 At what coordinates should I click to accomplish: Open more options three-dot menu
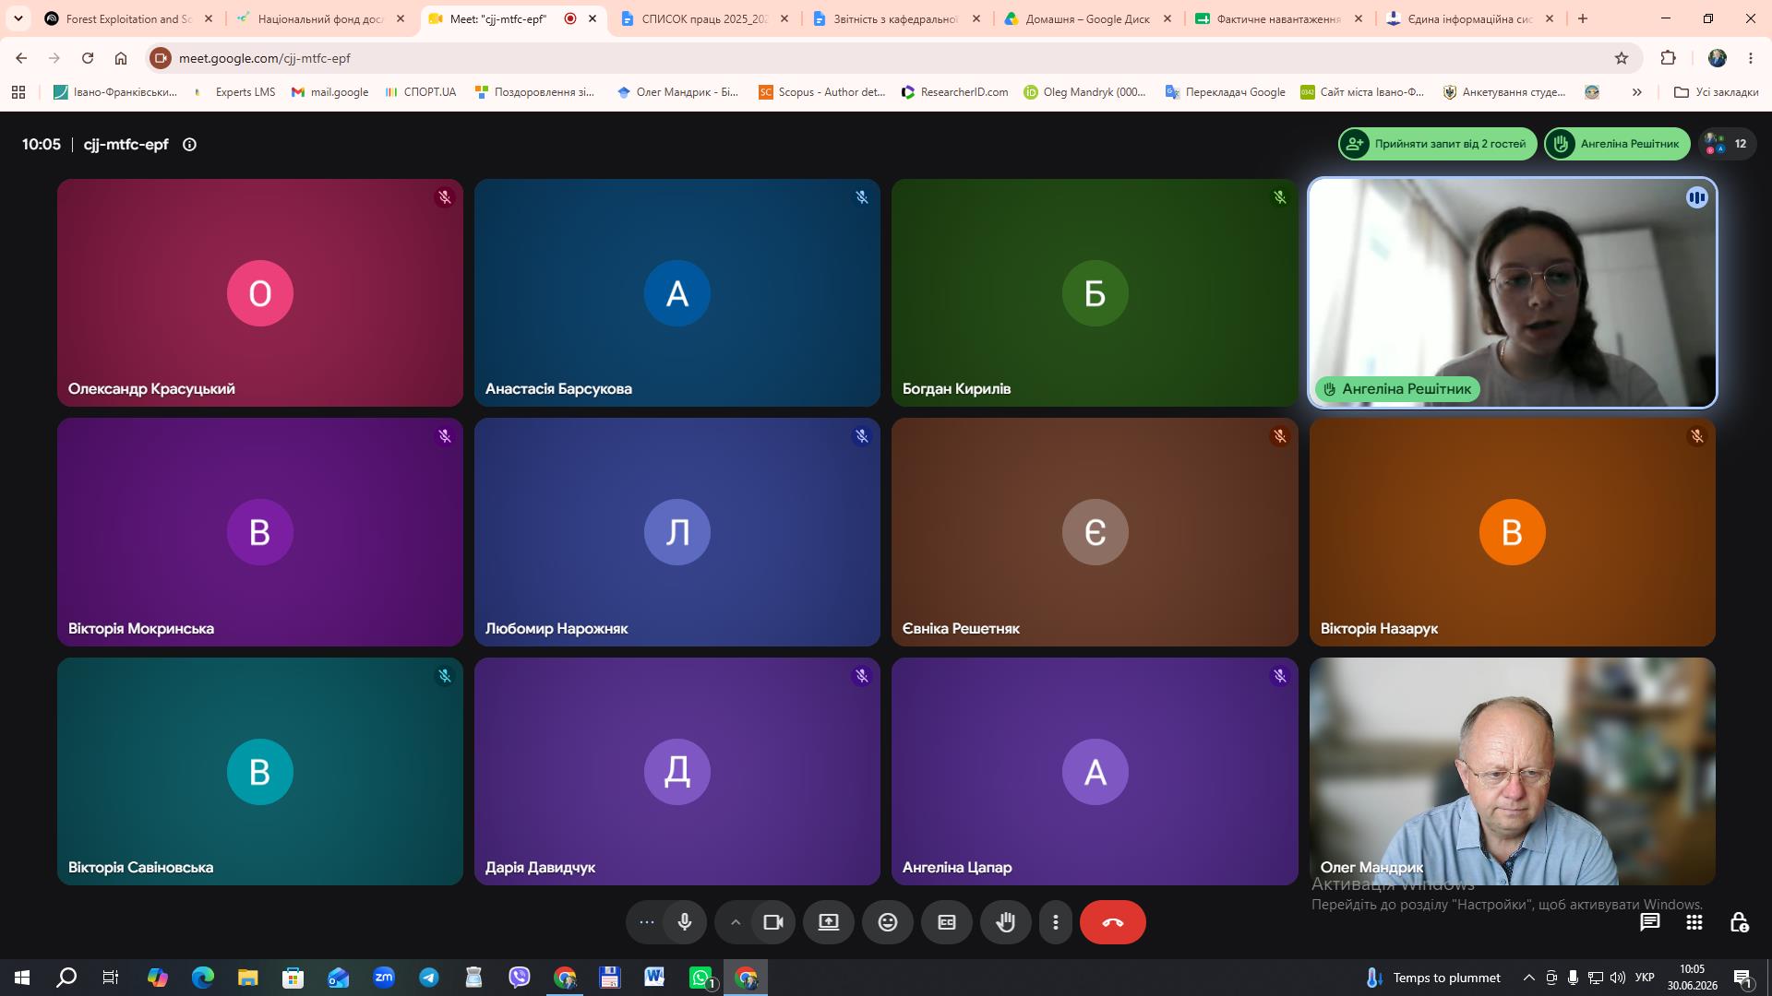(1056, 922)
